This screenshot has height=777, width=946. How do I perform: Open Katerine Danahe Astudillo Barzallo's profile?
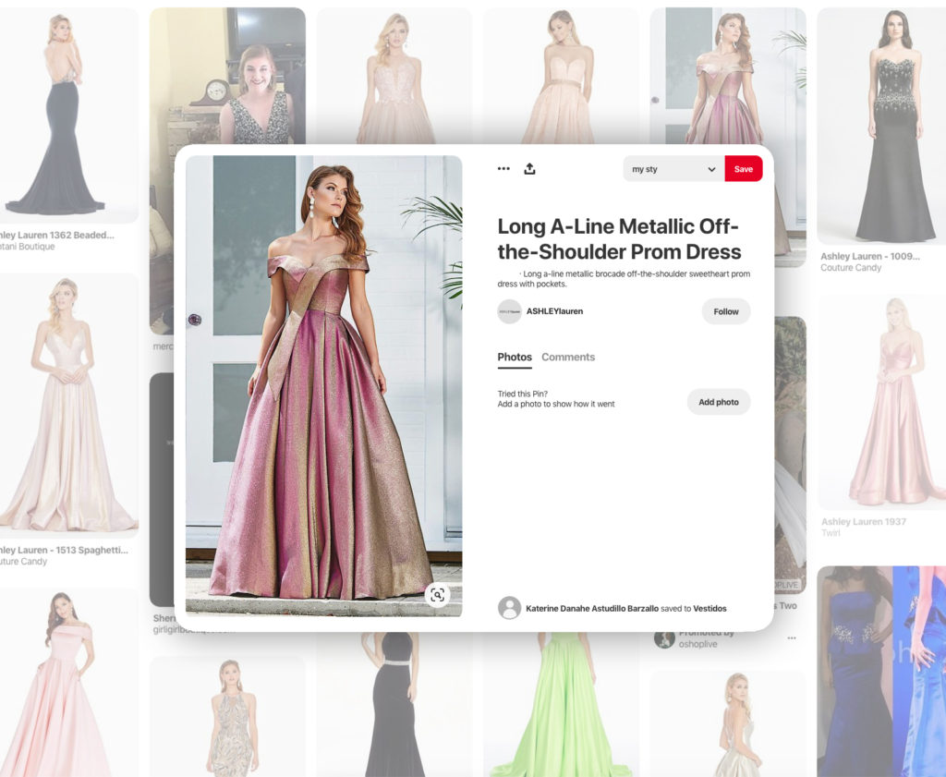(x=592, y=609)
